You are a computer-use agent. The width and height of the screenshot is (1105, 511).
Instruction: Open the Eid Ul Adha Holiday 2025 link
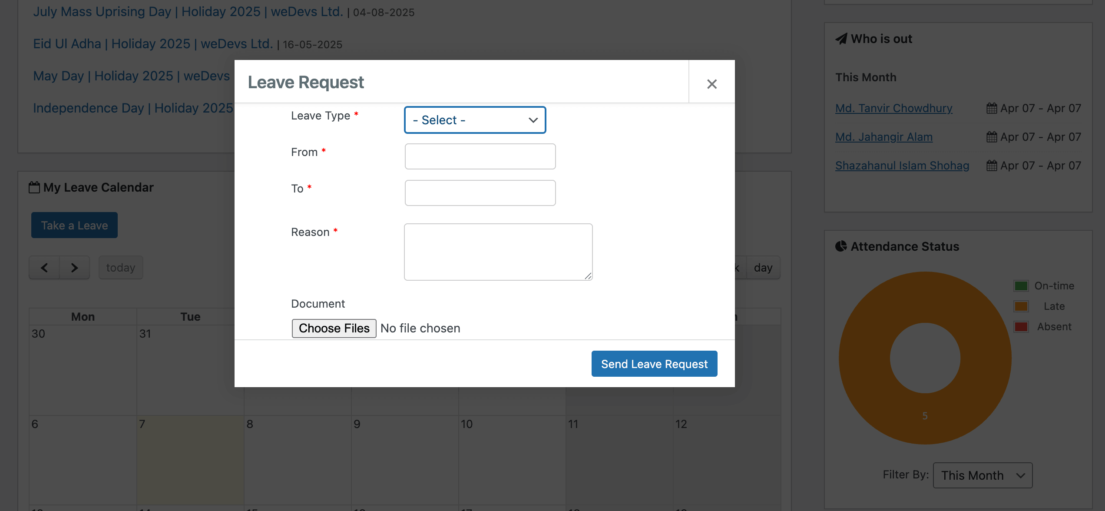pyautogui.click(x=153, y=43)
